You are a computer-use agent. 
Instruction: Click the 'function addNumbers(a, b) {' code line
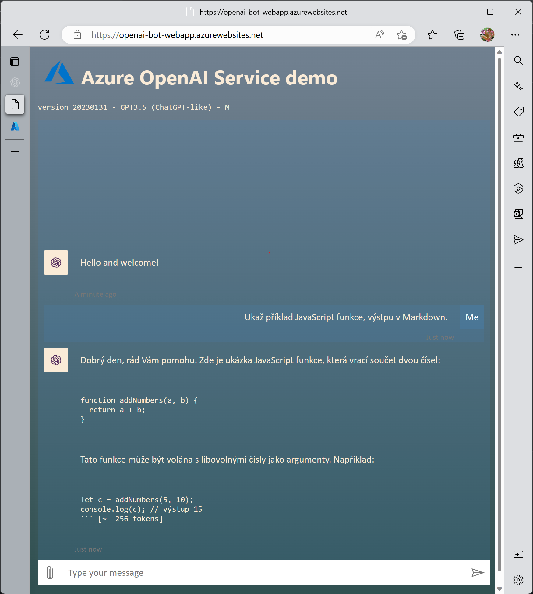tap(139, 400)
